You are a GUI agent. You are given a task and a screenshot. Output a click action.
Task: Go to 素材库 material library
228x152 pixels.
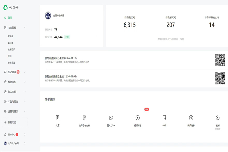point(11,43)
